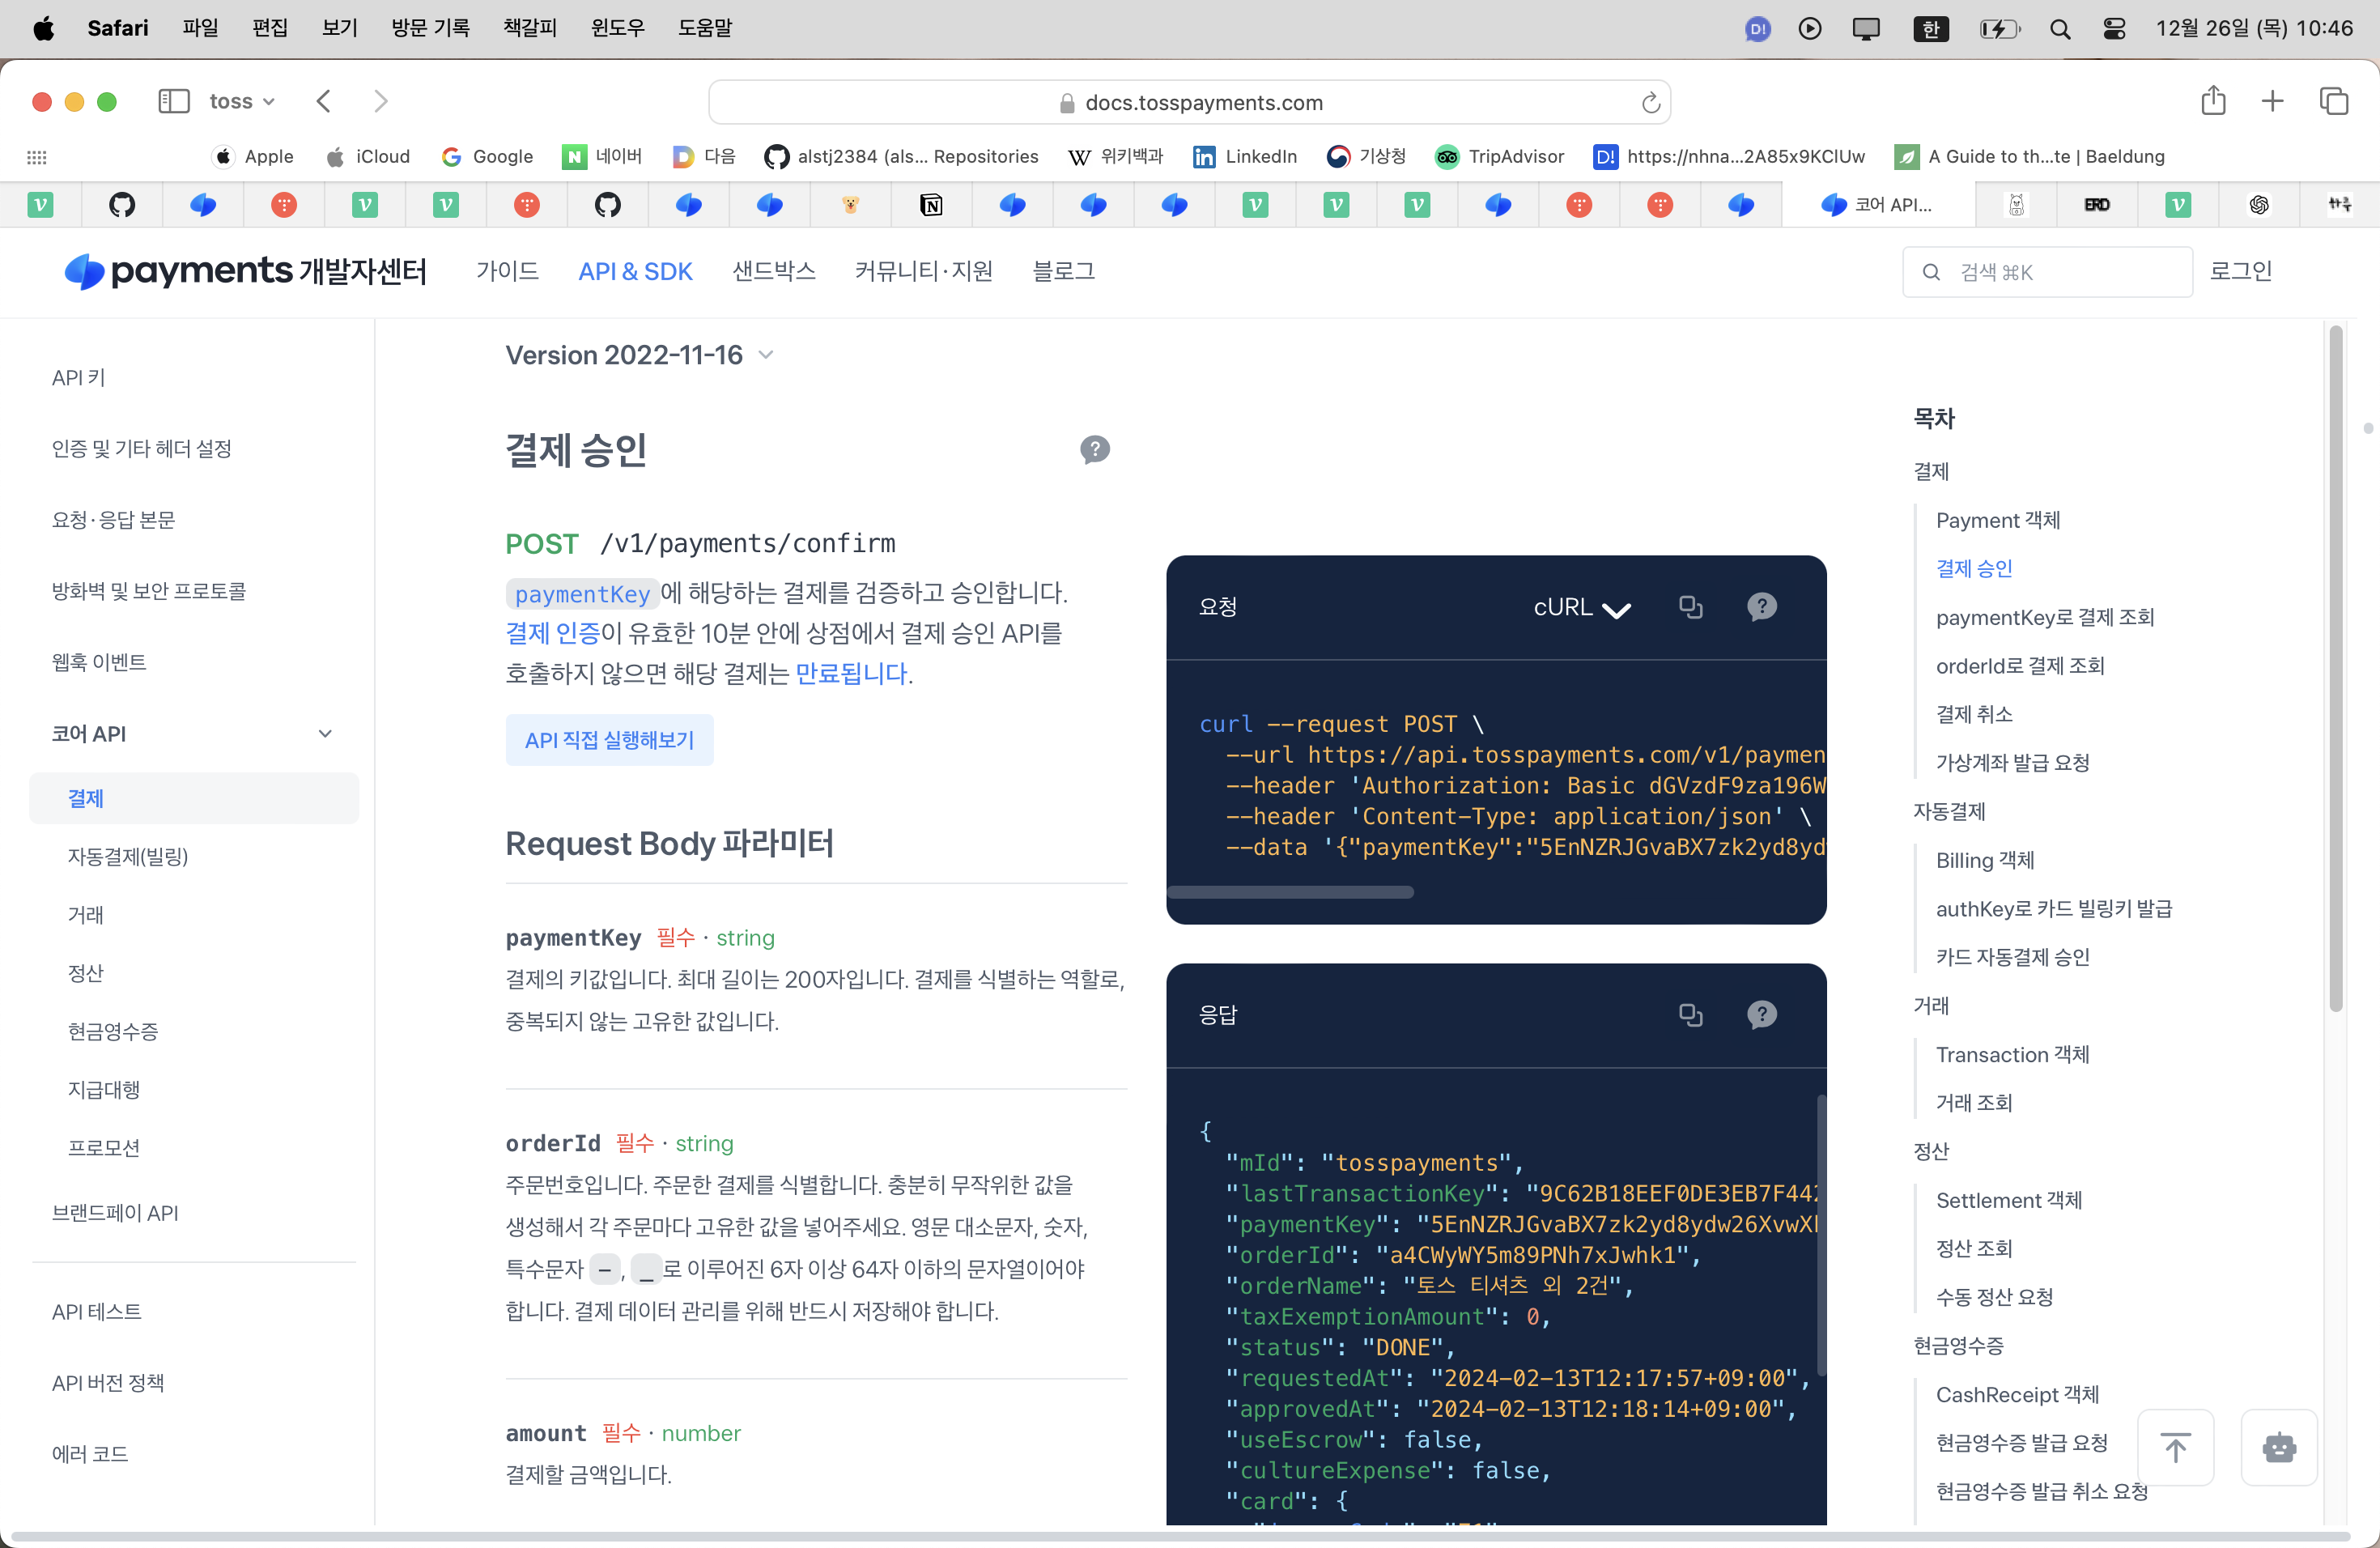
Task: Click the API 직접 실행해보기 button
Action: (x=609, y=740)
